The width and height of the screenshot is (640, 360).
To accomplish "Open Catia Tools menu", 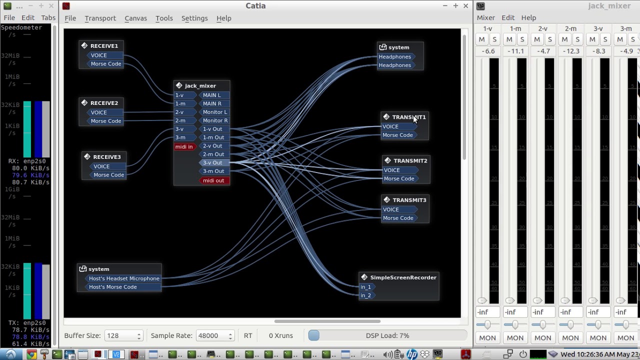I will pyautogui.click(x=164, y=18).
